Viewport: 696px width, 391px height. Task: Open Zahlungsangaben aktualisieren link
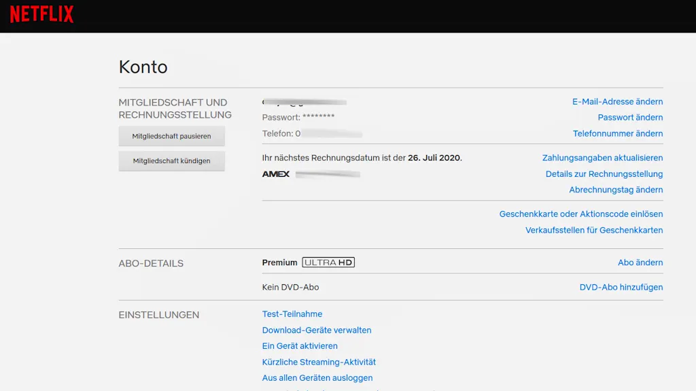click(x=602, y=158)
